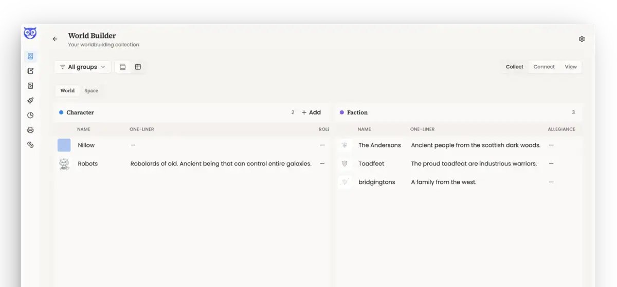Image resolution: width=617 pixels, height=287 pixels.
Task: Click the Faction count number 3
Action: 573,112
